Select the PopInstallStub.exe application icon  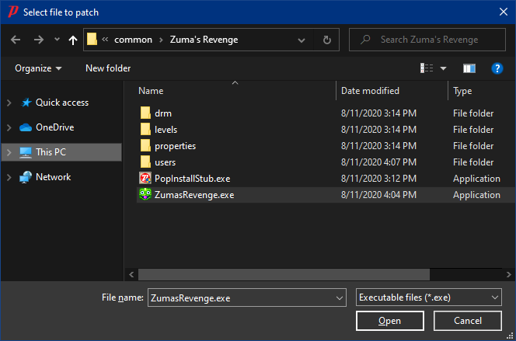(145, 178)
